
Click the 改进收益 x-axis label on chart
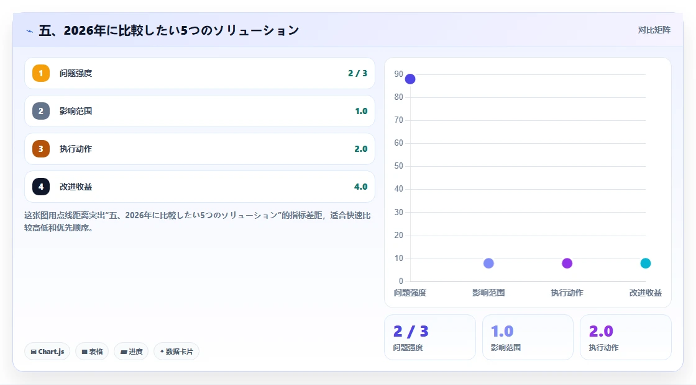[x=646, y=293]
